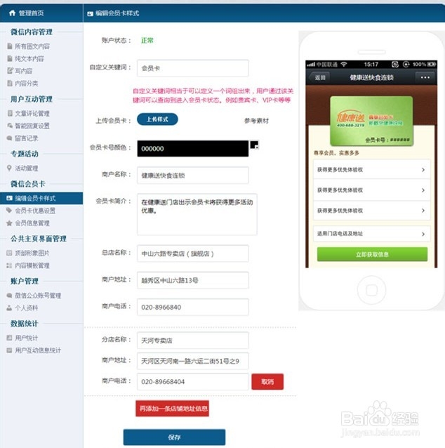
Task: Expand first 获得更多优先体验权 row arrow
Action: tap(423, 170)
